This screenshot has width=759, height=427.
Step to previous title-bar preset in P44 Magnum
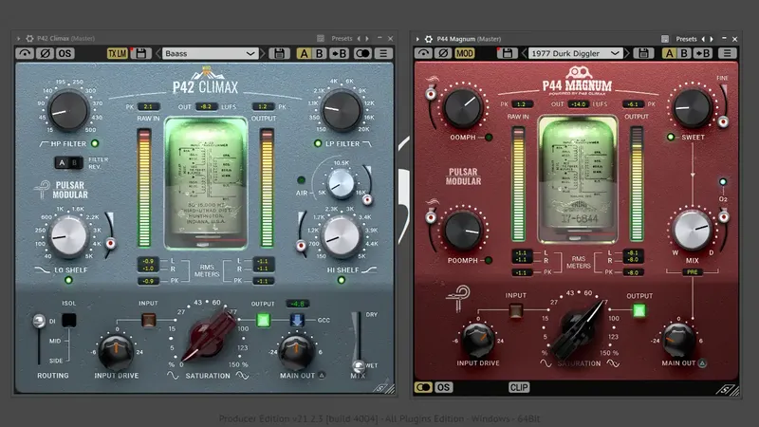click(703, 39)
